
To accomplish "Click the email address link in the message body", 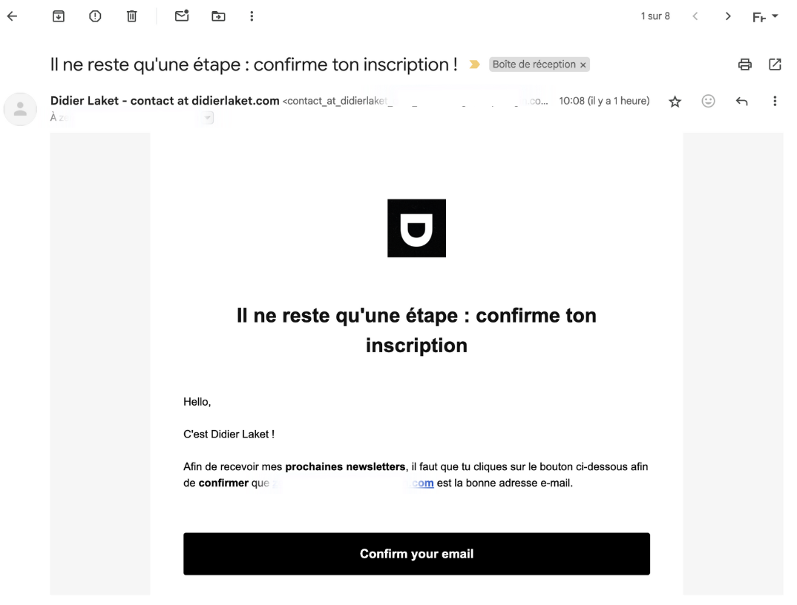I will (353, 483).
